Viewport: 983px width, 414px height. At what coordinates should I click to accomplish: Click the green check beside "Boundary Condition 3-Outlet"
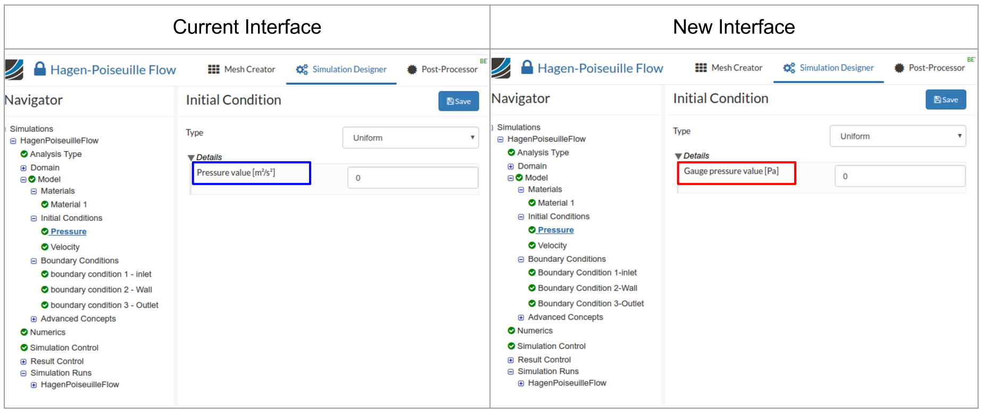(x=532, y=303)
